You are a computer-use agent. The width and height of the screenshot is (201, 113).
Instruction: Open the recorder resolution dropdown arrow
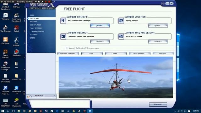coord(36,2)
